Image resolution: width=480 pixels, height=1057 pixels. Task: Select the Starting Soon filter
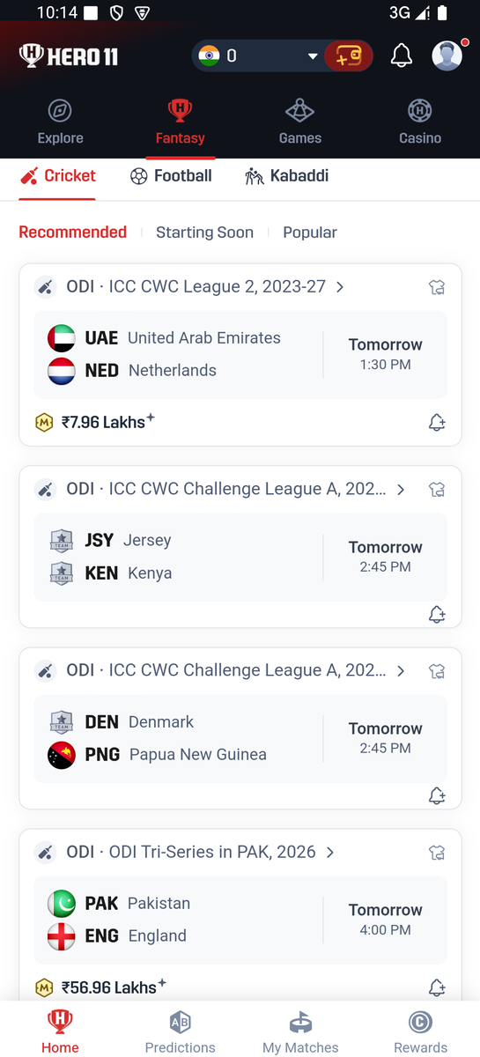click(204, 233)
